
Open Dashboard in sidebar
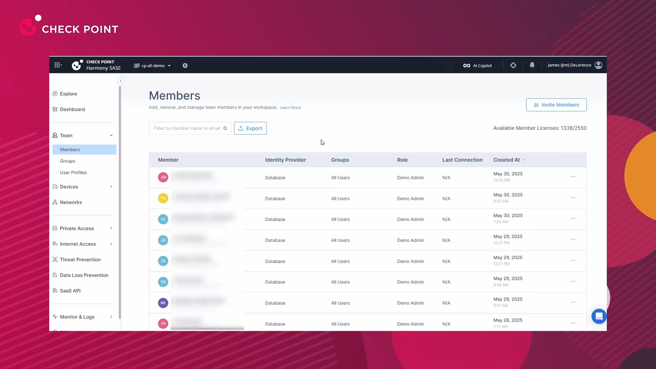coord(72,109)
